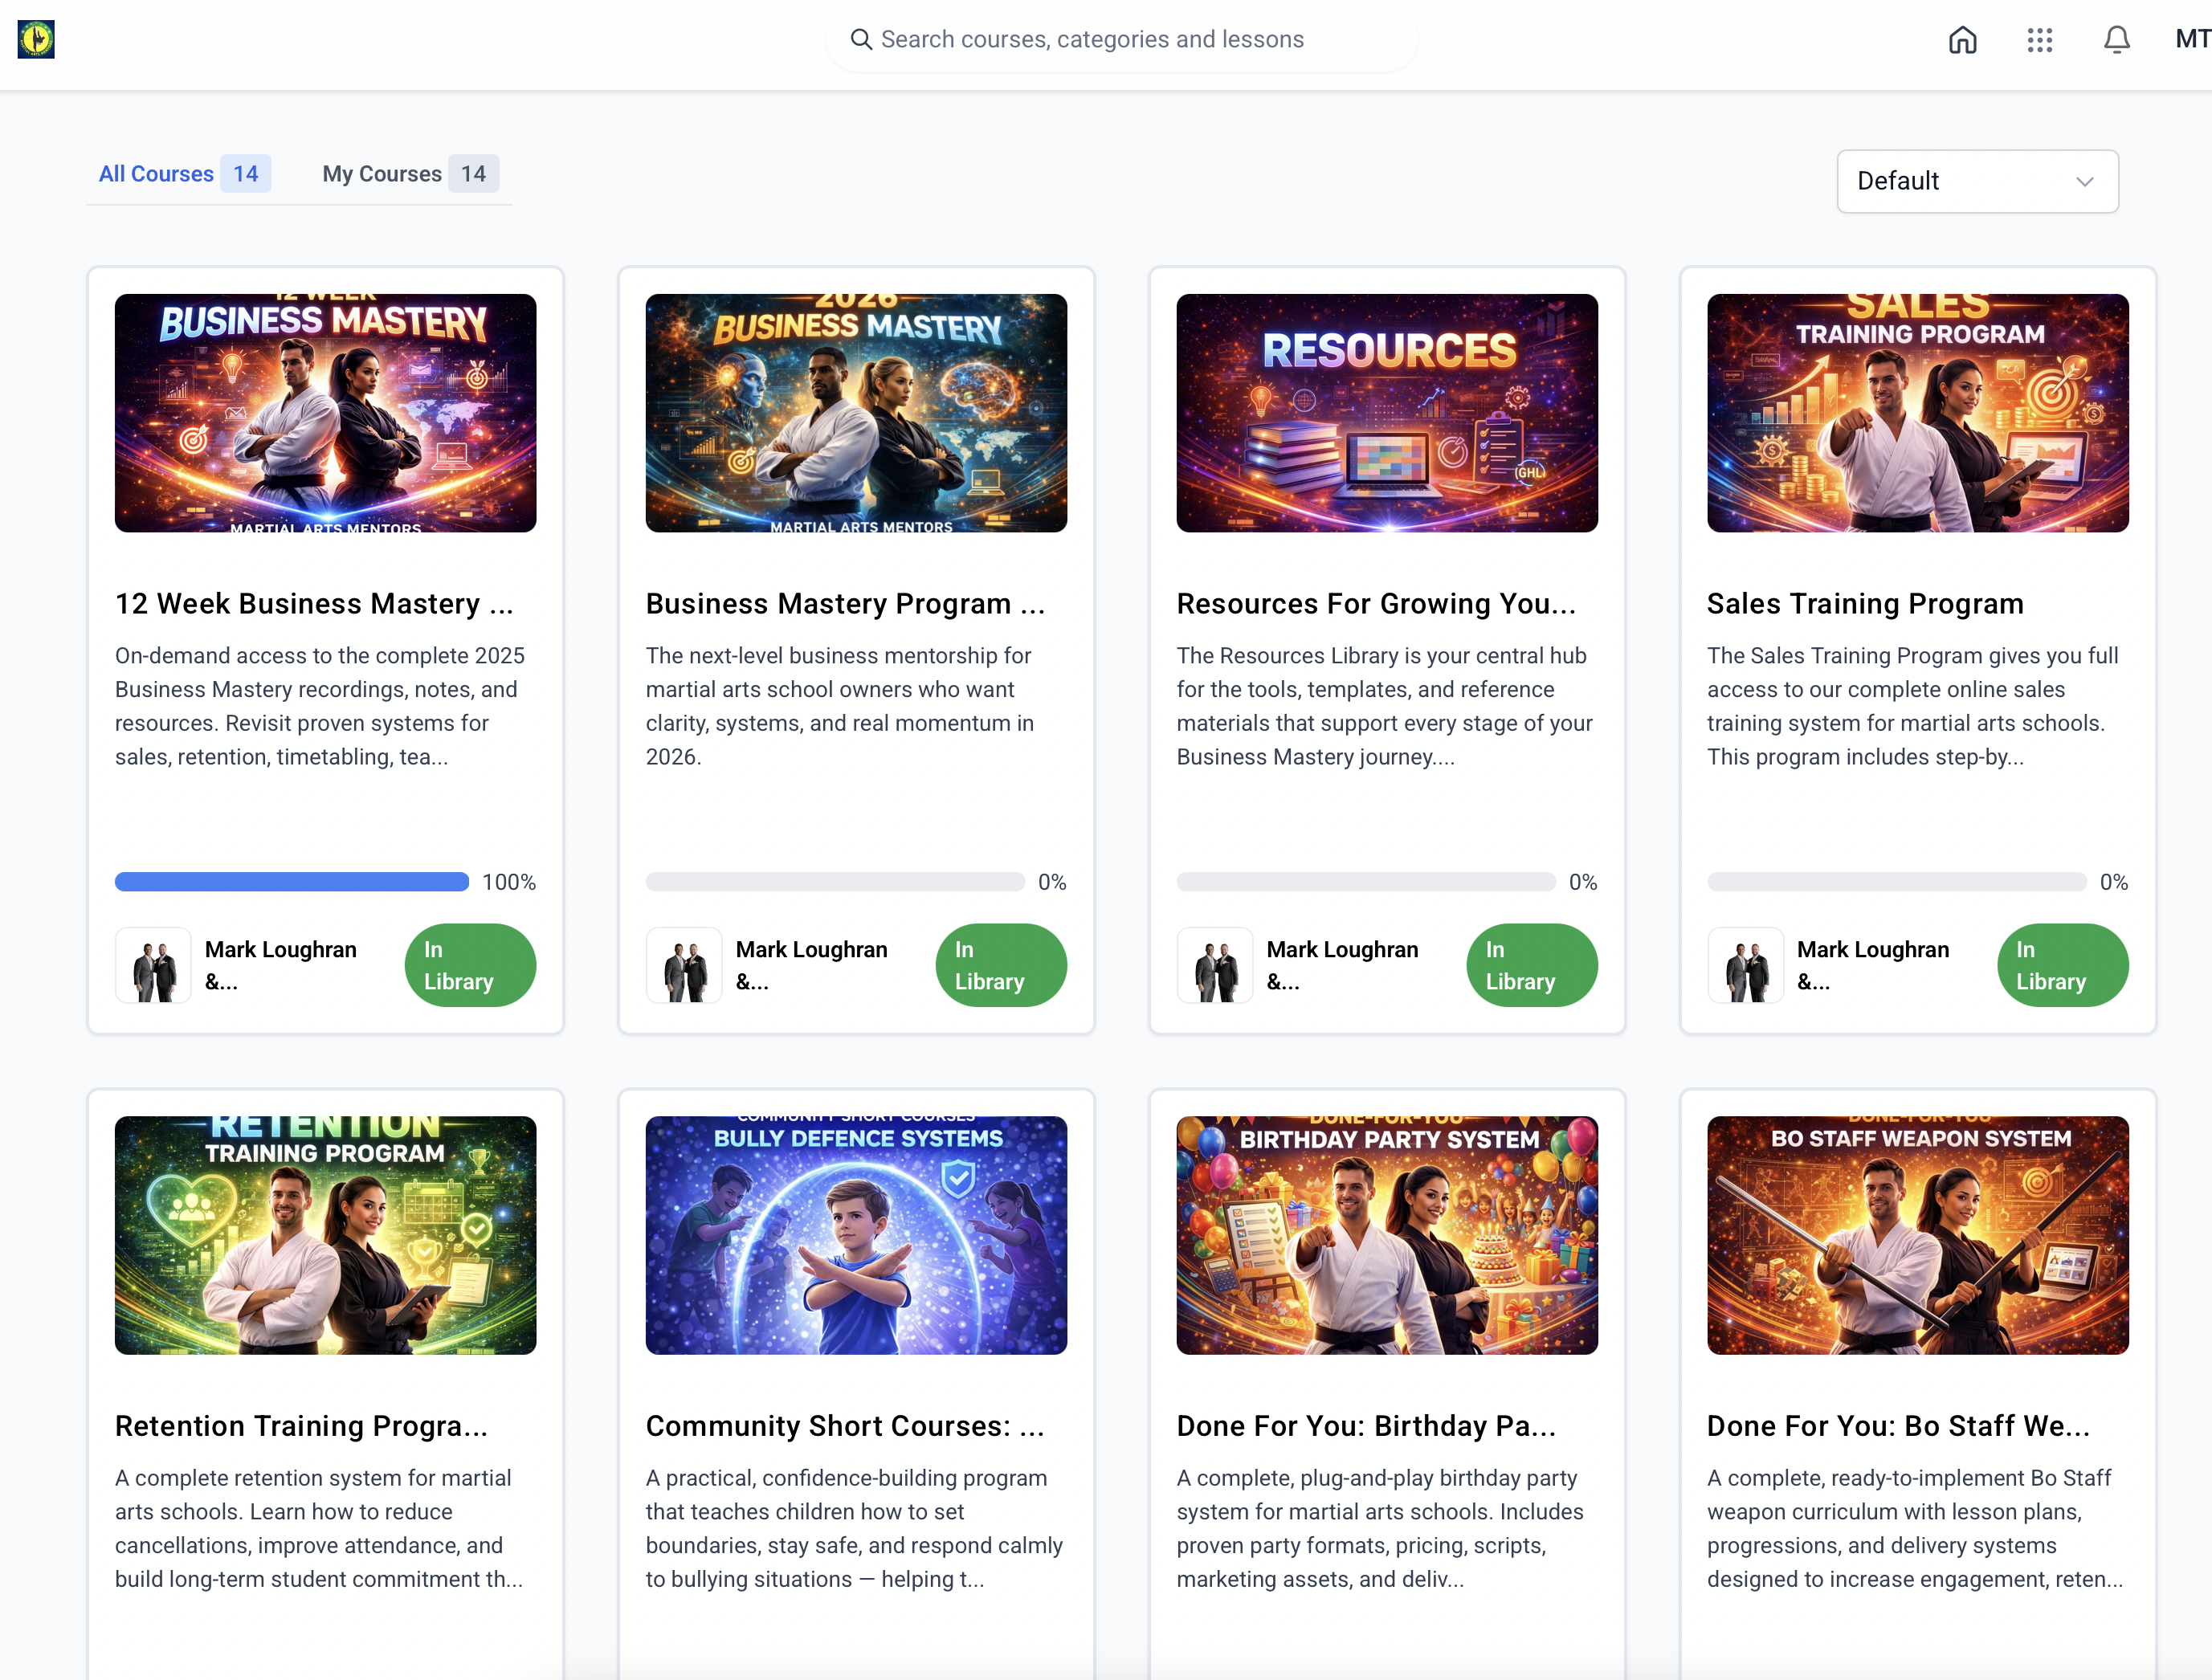Open the 2026 Business Mastery thumbnail
This screenshot has width=2212, height=1680.
coord(856,413)
